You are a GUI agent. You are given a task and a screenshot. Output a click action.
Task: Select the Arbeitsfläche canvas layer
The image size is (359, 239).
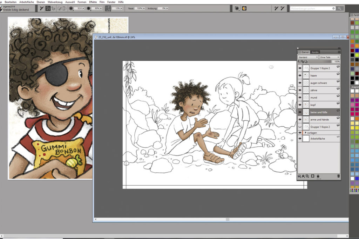click(320, 139)
